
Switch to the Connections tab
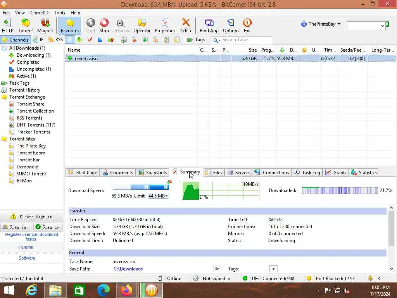pyautogui.click(x=272, y=173)
